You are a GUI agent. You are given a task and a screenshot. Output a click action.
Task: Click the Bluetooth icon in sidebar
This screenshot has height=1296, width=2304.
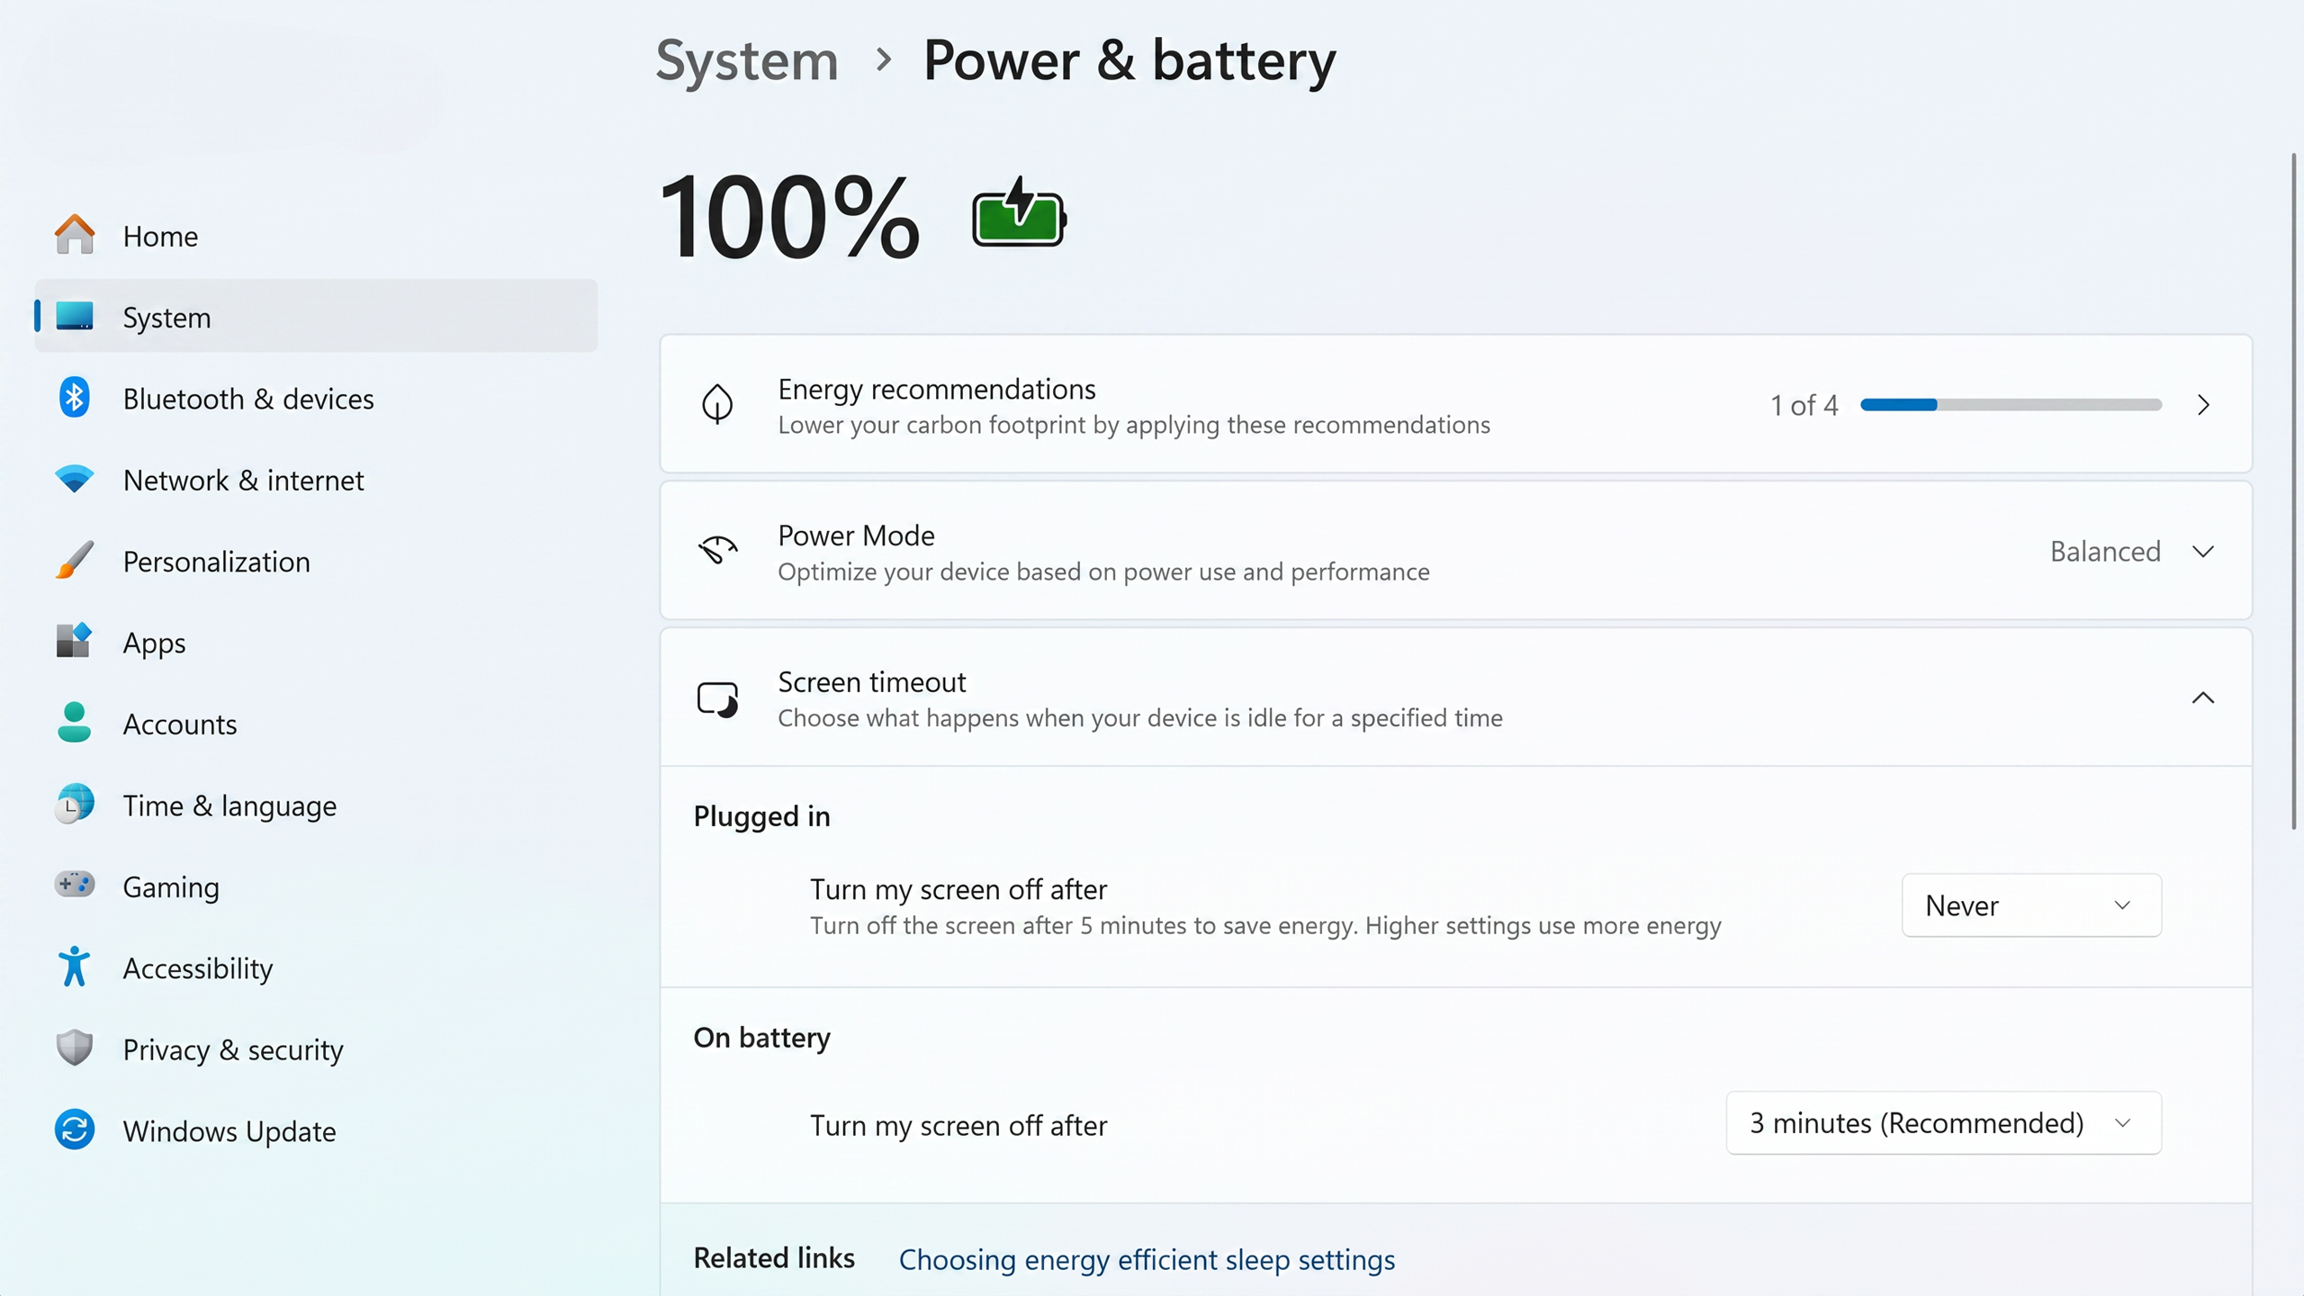coord(74,398)
